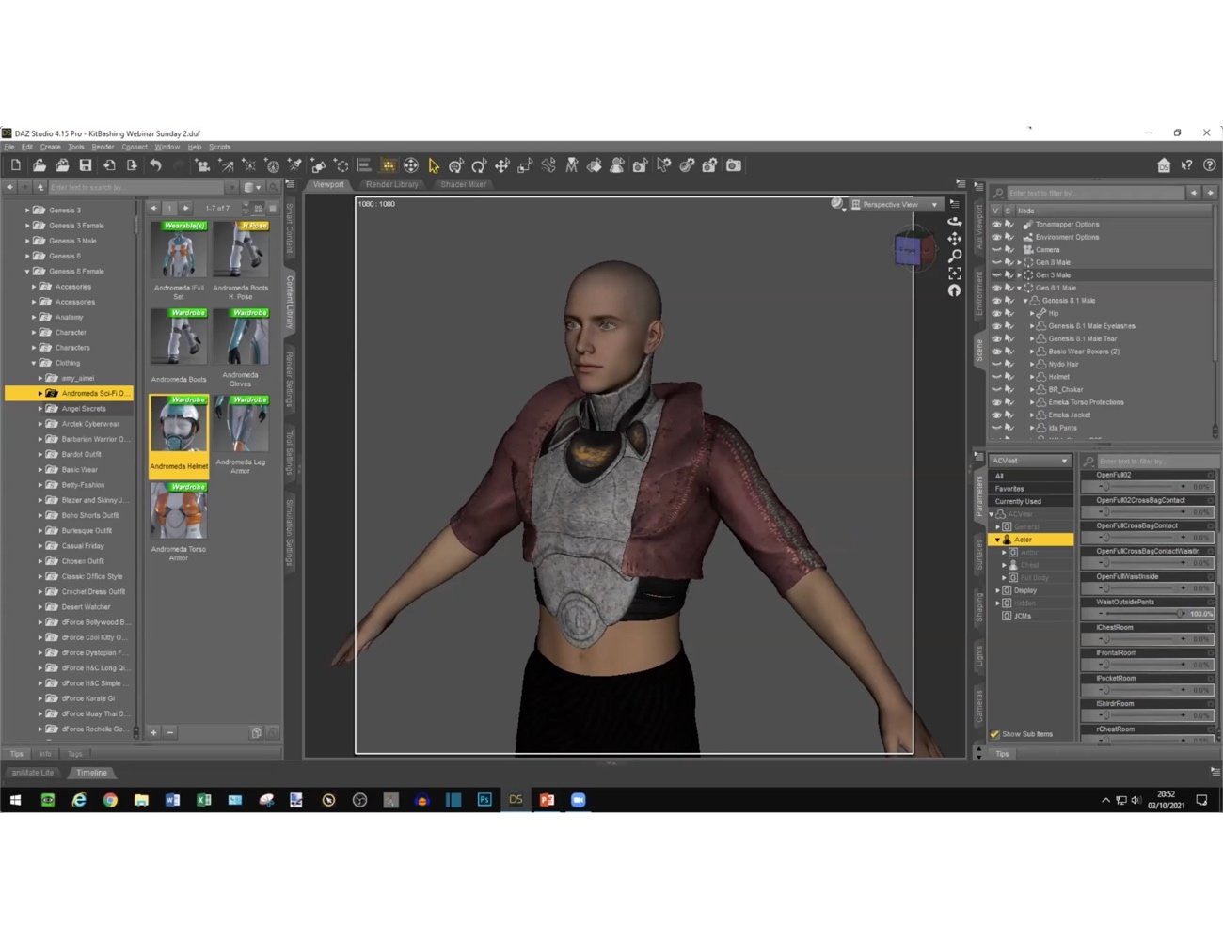1223x940 pixels.
Task: Open DAZ Studio from the Windows taskbar
Action: click(x=516, y=800)
